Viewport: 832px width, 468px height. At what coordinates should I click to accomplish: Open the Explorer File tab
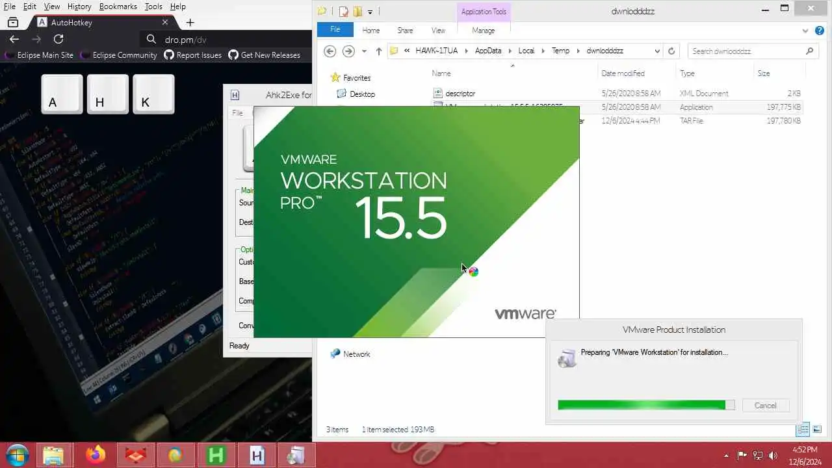(335, 30)
